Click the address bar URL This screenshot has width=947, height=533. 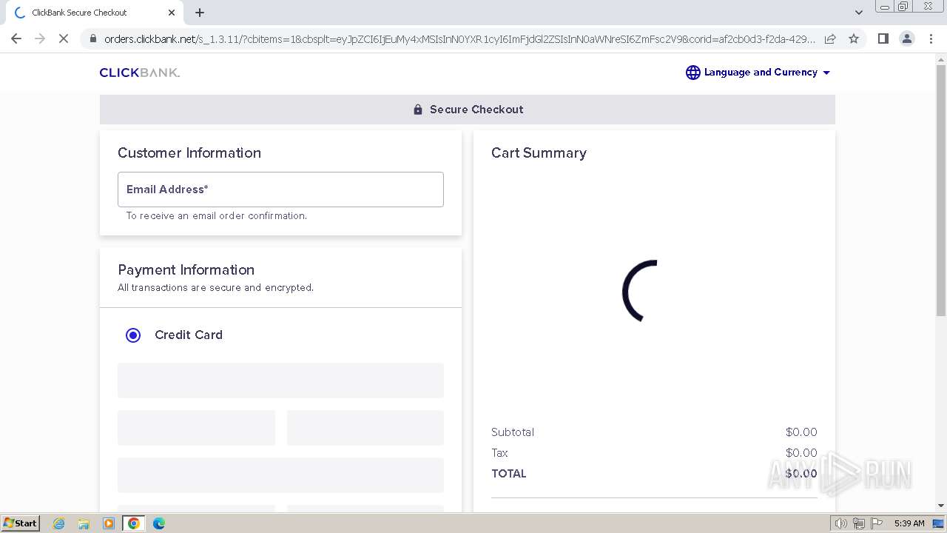[459, 38]
